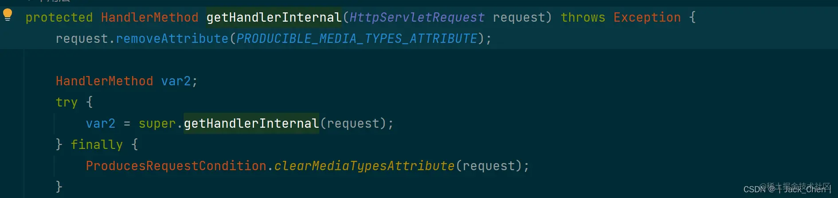Image resolution: width=838 pixels, height=198 pixels.
Task: Click ProducesRequestCondition class name
Action: (176, 166)
